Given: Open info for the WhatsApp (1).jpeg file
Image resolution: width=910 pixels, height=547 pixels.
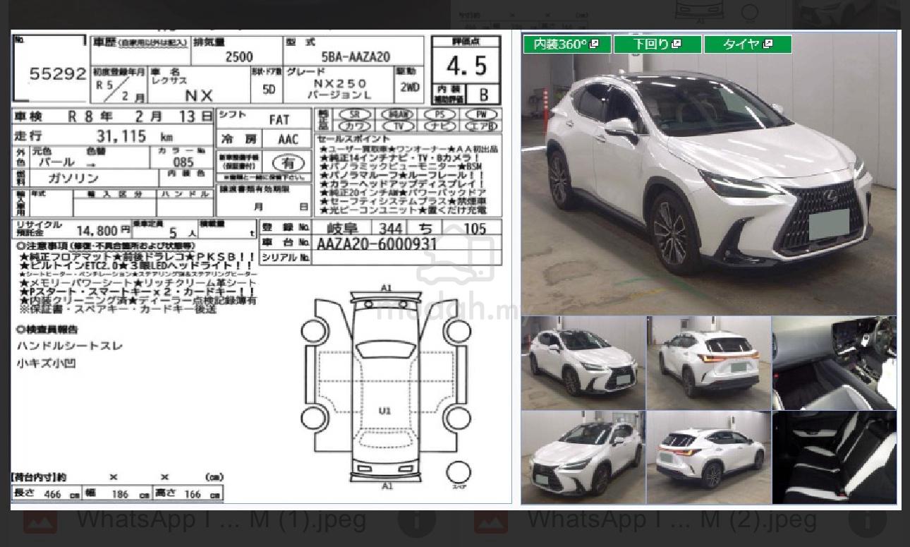Looking at the screenshot, I should pos(416,521).
